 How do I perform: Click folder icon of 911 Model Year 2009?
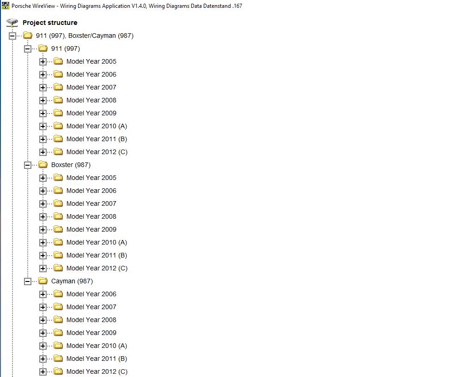coord(58,113)
